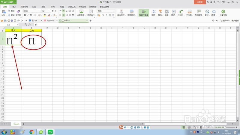Viewport: 240px width, 135px height.
Task: Toggle the highlighted middle vertical align button
Action: [64, 11]
